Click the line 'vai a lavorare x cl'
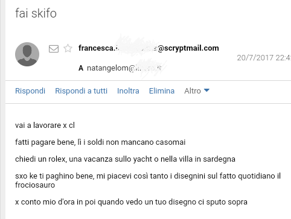This screenshot has height=219, width=291. (45, 125)
